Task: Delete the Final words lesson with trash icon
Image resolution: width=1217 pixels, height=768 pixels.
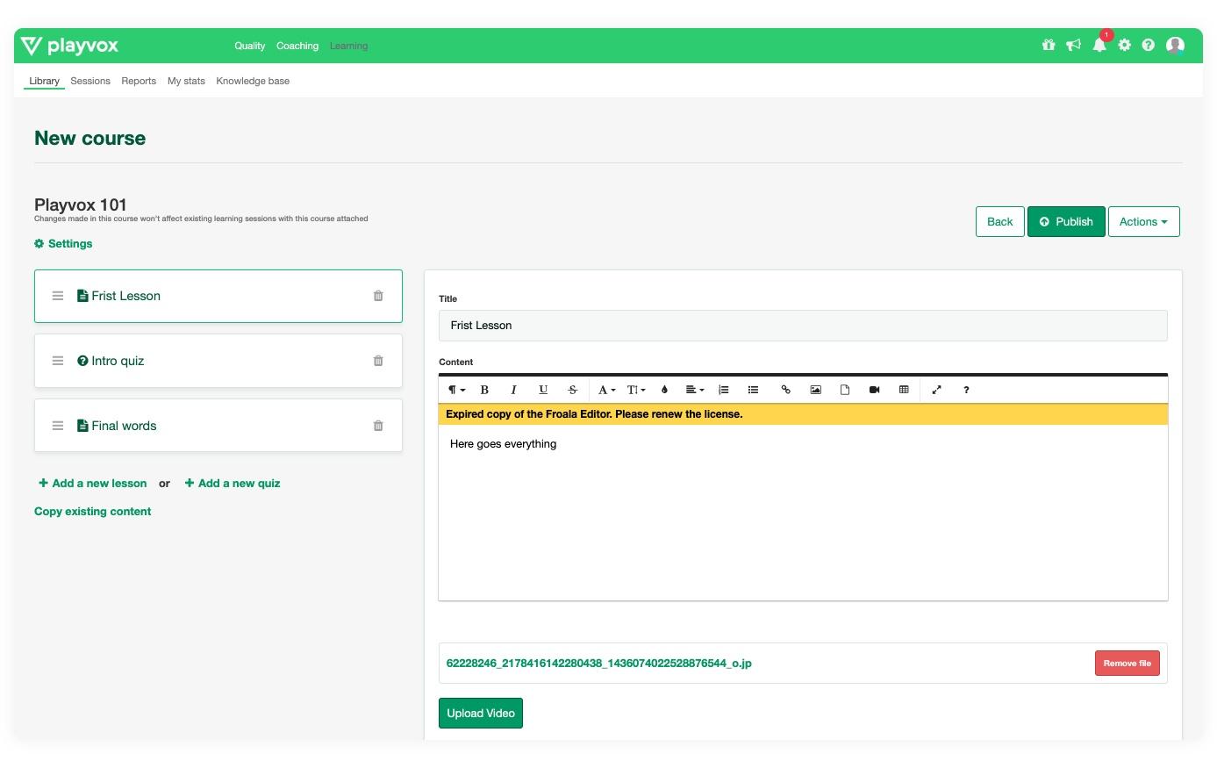Action: coord(378,426)
